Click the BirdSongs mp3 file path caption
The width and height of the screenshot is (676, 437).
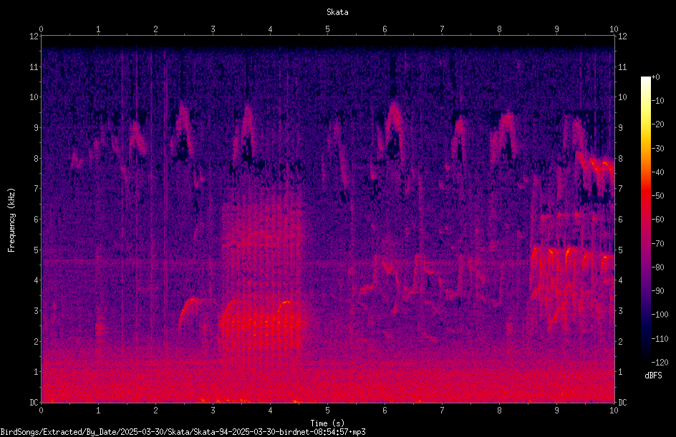[183, 432]
